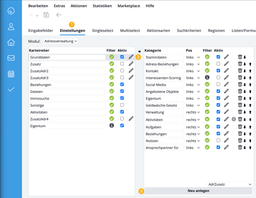
Task: Click the Immosuche name field
Action: coord(67,98)
